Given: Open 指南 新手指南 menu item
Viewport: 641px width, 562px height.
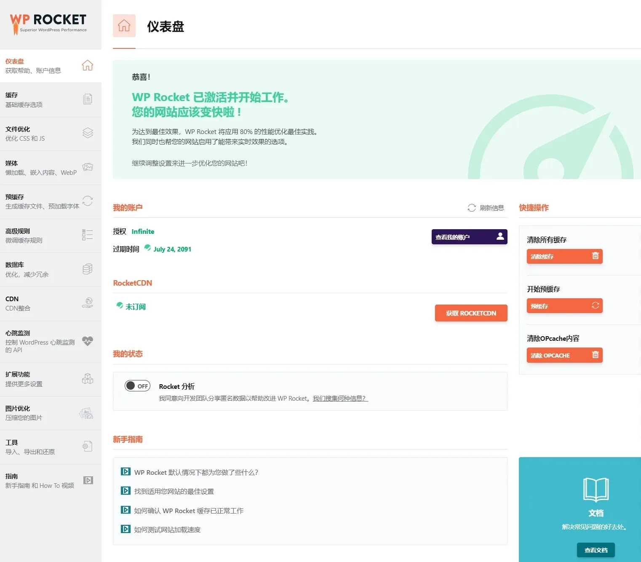Looking at the screenshot, I should [51, 481].
